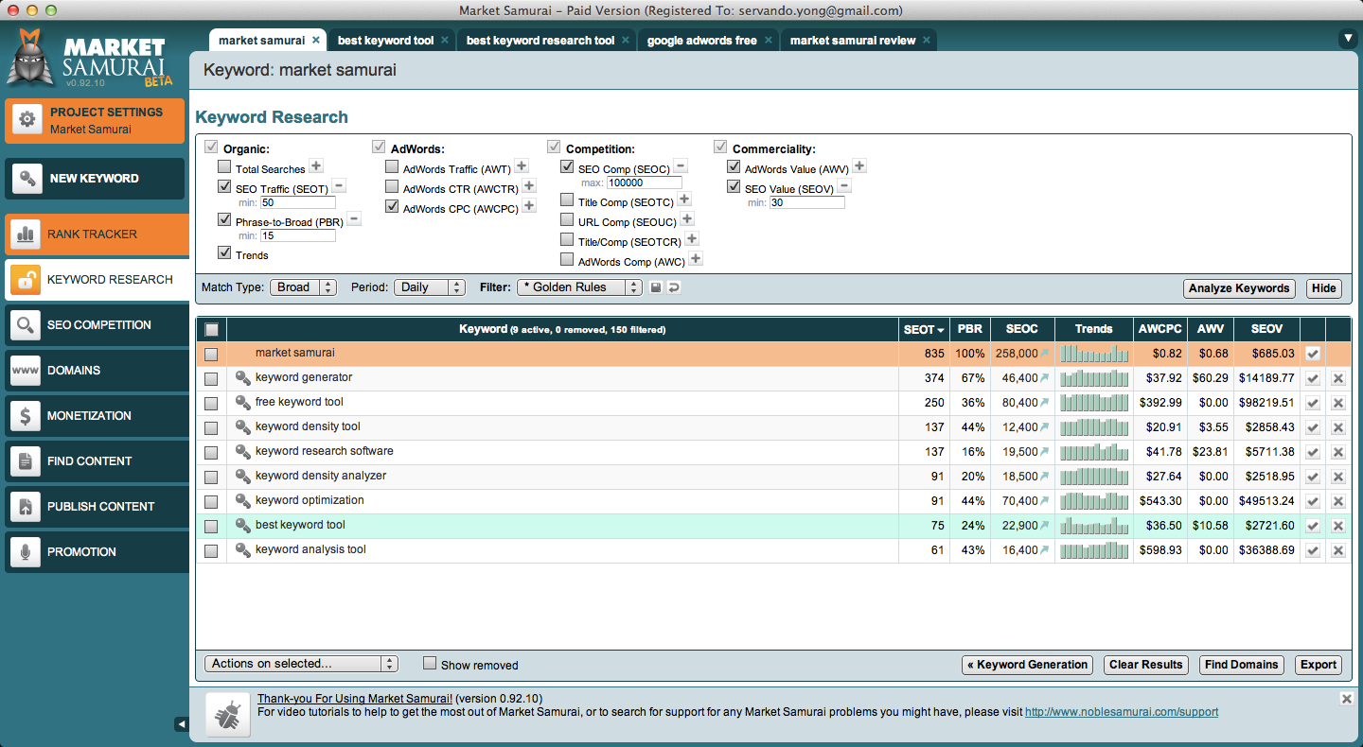Open Find Content document icon

[x=26, y=460]
